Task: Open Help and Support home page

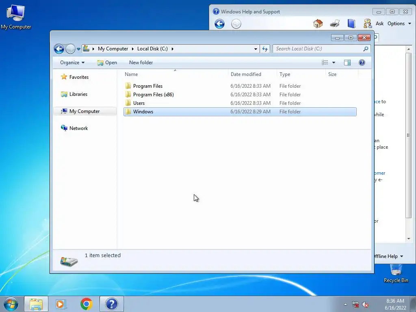Action: [x=318, y=24]
